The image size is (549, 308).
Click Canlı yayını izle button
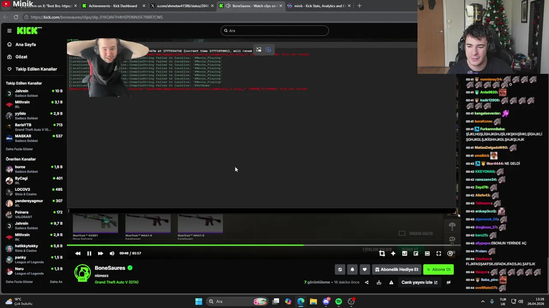(x=419, y=282)
